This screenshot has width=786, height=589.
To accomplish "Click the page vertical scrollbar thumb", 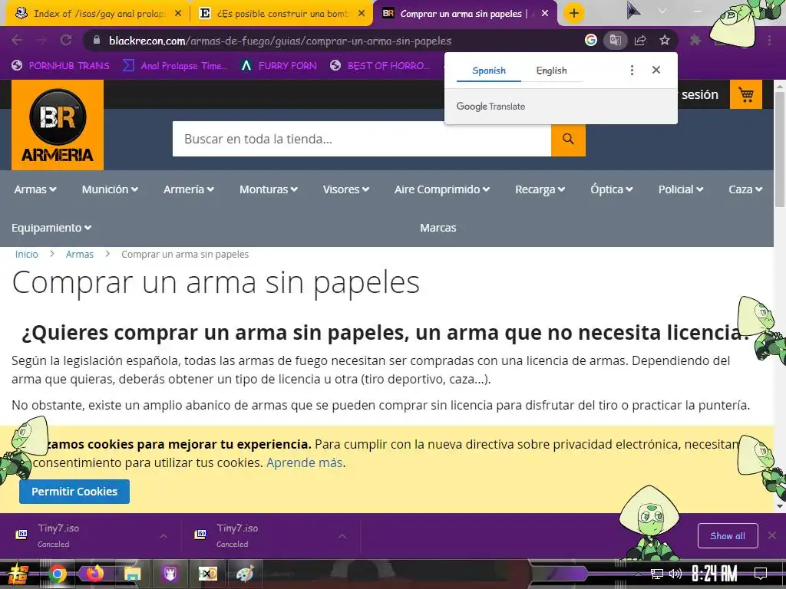I will 780,150.
